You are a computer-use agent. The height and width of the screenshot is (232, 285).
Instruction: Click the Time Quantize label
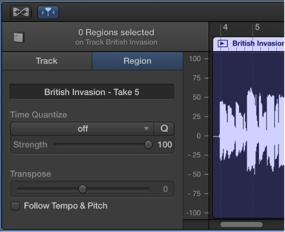point(38,115)
